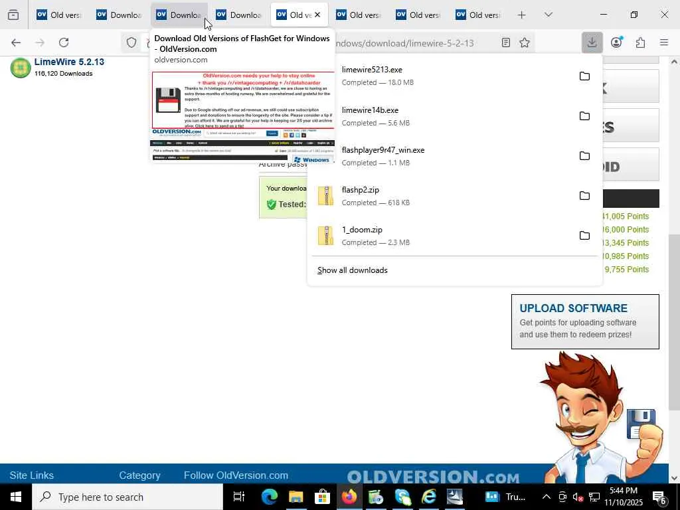Click the page vertical scrollbar thumb
This screenshot has width=680, height=510.
[x=673, y=322]
